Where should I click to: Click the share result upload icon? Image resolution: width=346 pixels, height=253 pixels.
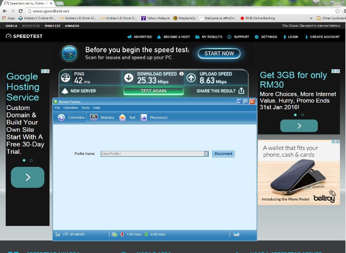click(x=241, y=91)
